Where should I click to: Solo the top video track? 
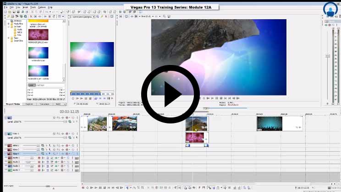click(77, 118)
